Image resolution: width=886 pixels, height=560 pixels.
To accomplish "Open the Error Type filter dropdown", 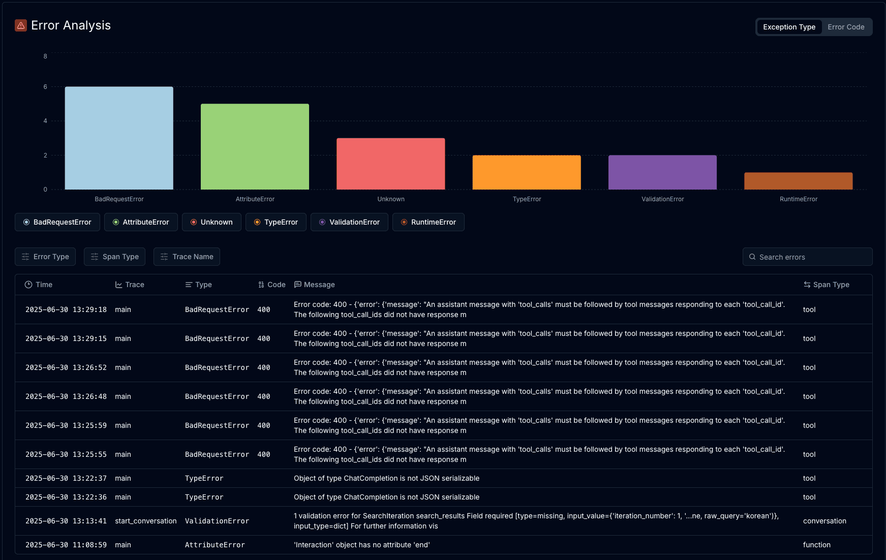I will point(45,257).
